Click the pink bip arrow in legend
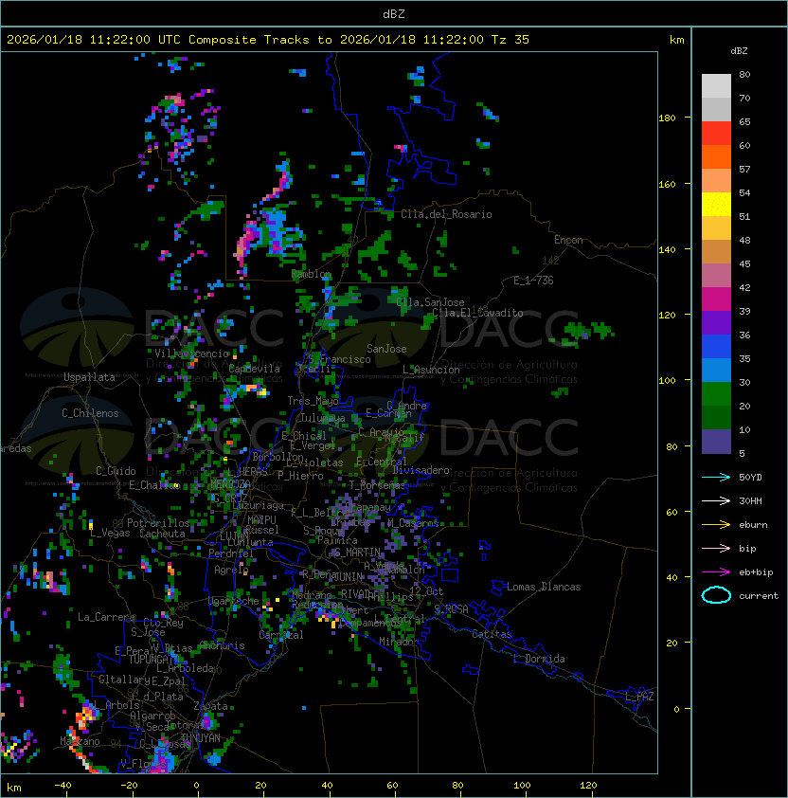The height and width of the screenshot is (798, 788). pyautogui.click(x=716, y=548)
